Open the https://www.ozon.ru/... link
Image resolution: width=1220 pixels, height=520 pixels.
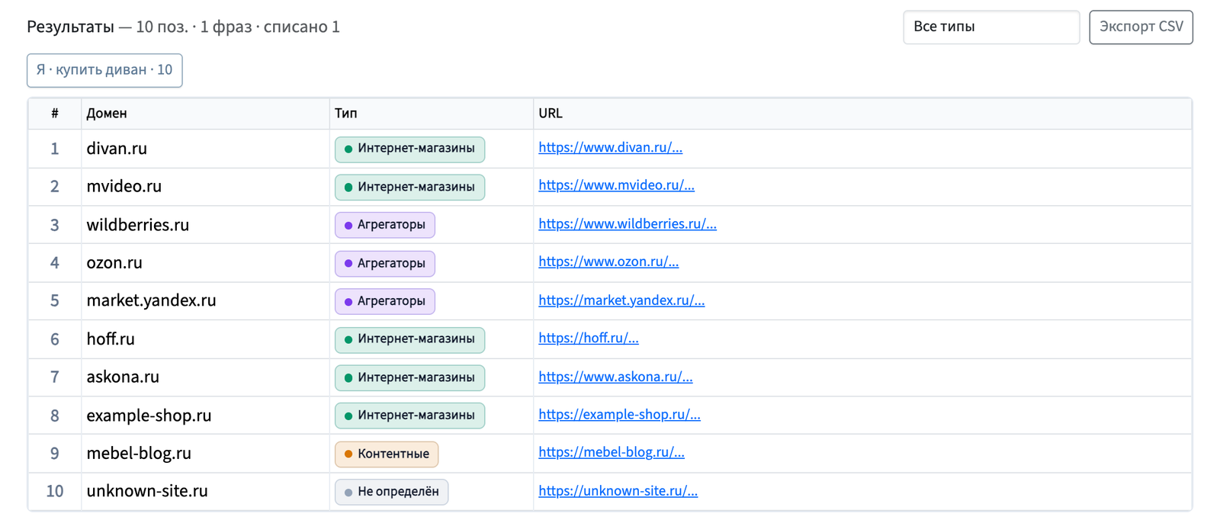[x=608, y=262]
